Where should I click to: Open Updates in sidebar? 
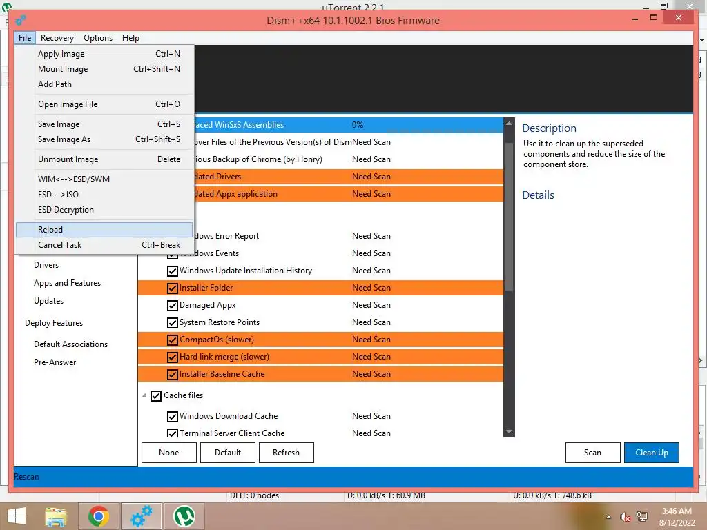tap(48, 301)
